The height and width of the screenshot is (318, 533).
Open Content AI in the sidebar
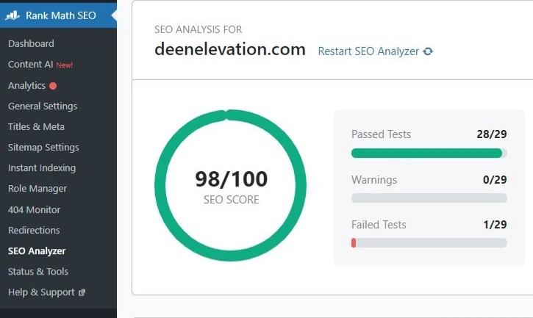[30, 64]
